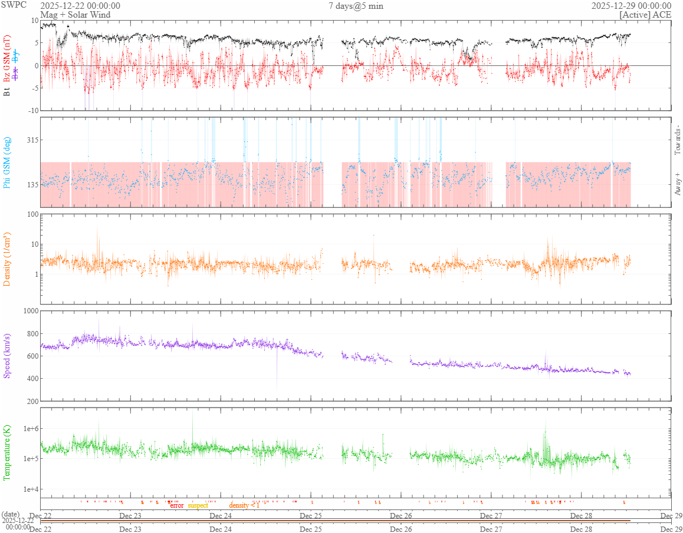The width and height of the screenshot is (683, 533).
Task: Click the data-quality flags strip under Temperature
Action: (x=356, y=503)
